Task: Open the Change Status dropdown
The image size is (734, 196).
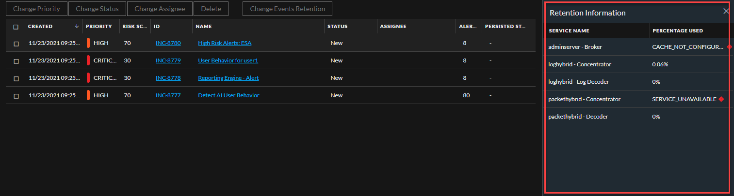Action: (x=97, y=9)
